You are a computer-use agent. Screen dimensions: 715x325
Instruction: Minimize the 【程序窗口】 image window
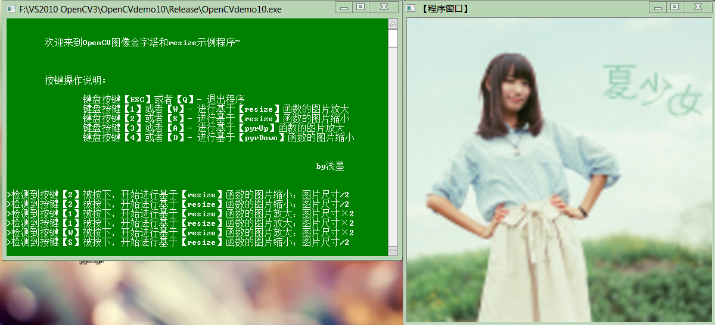point(658,7)
